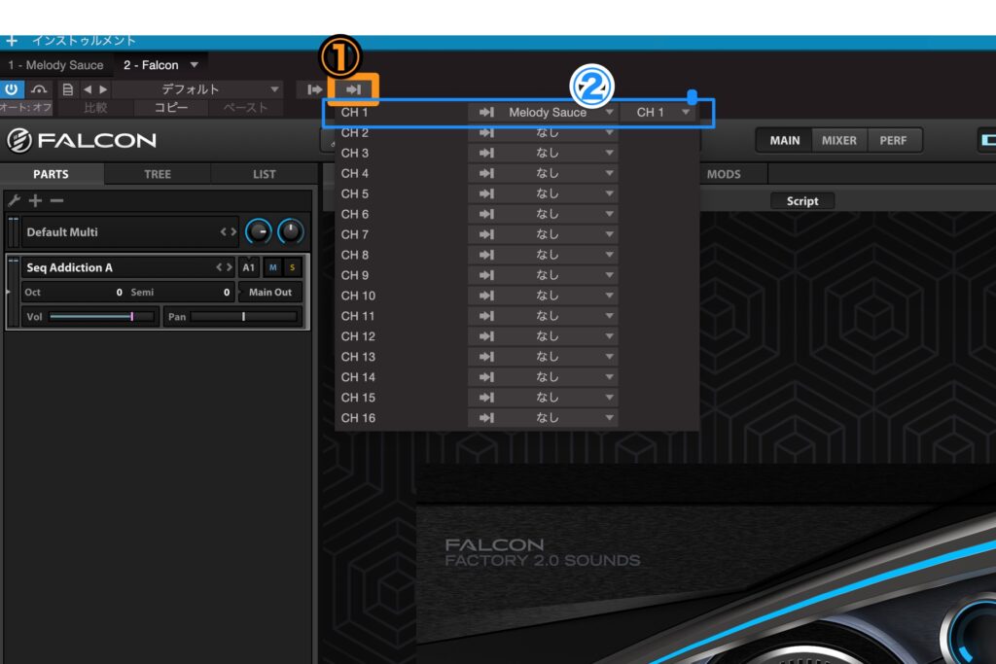Solo the Seq Addiction A part
The width and height of the screenshot is (996, 664).
click(x=291, y=267)
